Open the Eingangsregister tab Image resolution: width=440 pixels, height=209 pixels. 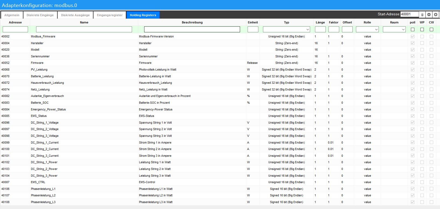tap(110, 15)
